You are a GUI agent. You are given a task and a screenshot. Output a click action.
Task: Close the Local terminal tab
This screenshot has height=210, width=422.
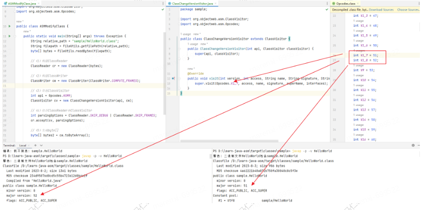(29, 145)
